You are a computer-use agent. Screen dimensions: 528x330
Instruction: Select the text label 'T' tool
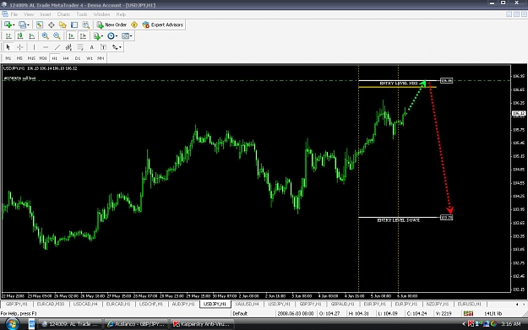click(103, 47)
